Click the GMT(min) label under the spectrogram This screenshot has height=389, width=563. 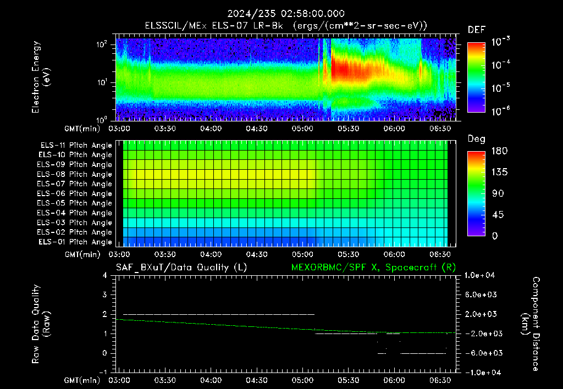click(82, 129)
